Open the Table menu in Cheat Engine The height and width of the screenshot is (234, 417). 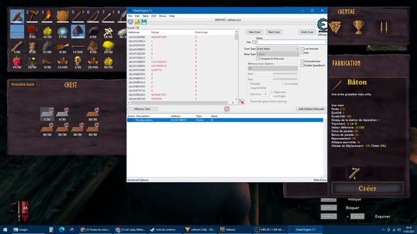coord(145,16)
